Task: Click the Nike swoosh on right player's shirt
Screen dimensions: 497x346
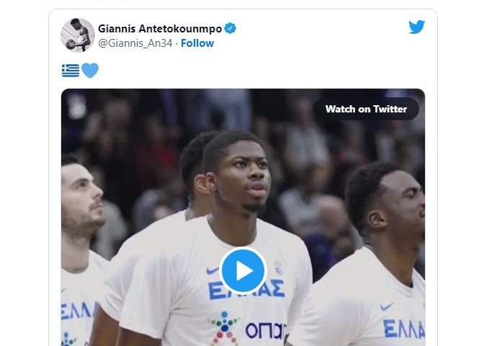Action: point(387,306)
